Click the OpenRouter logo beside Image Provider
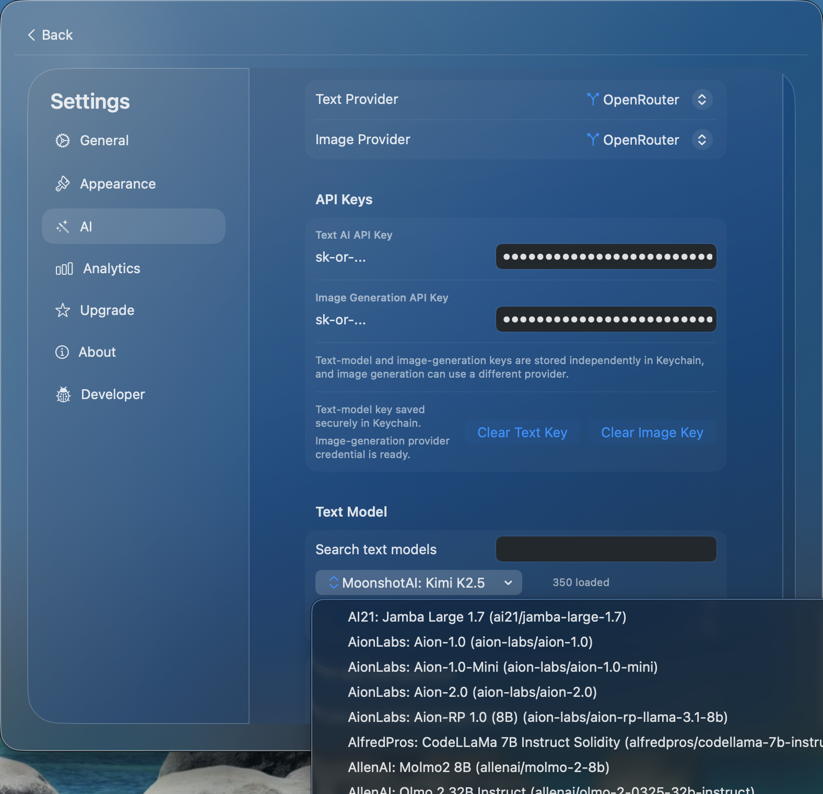The height and width of the screenshot is (794, 823). (593, 139)
